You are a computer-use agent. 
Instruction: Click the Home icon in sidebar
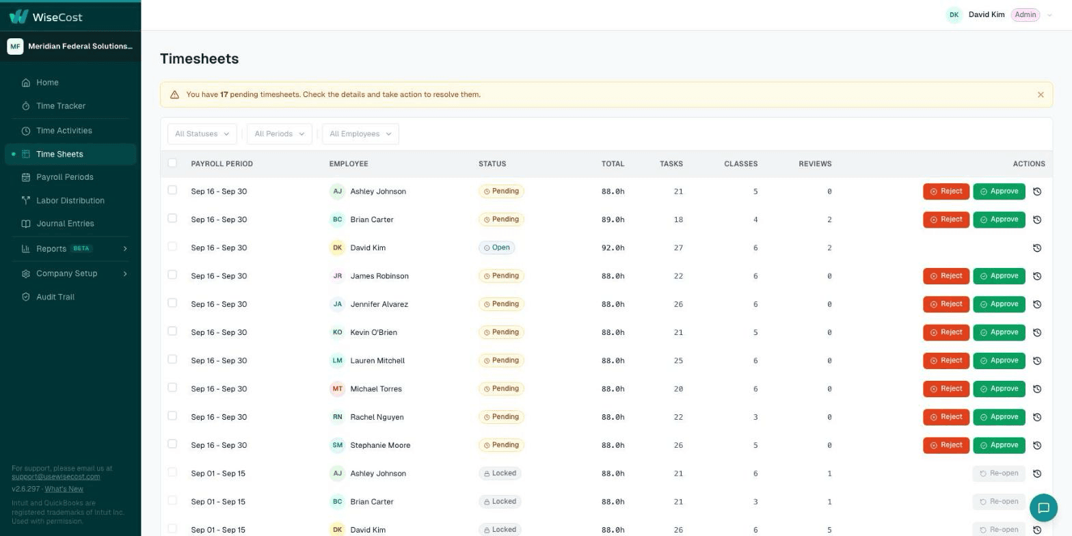[25, 83]
